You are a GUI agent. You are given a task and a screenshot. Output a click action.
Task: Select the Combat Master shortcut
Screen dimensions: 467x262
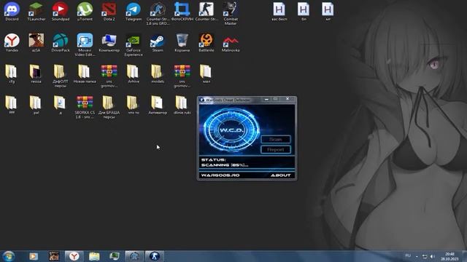pyautogui.click(x=231, y=14)
